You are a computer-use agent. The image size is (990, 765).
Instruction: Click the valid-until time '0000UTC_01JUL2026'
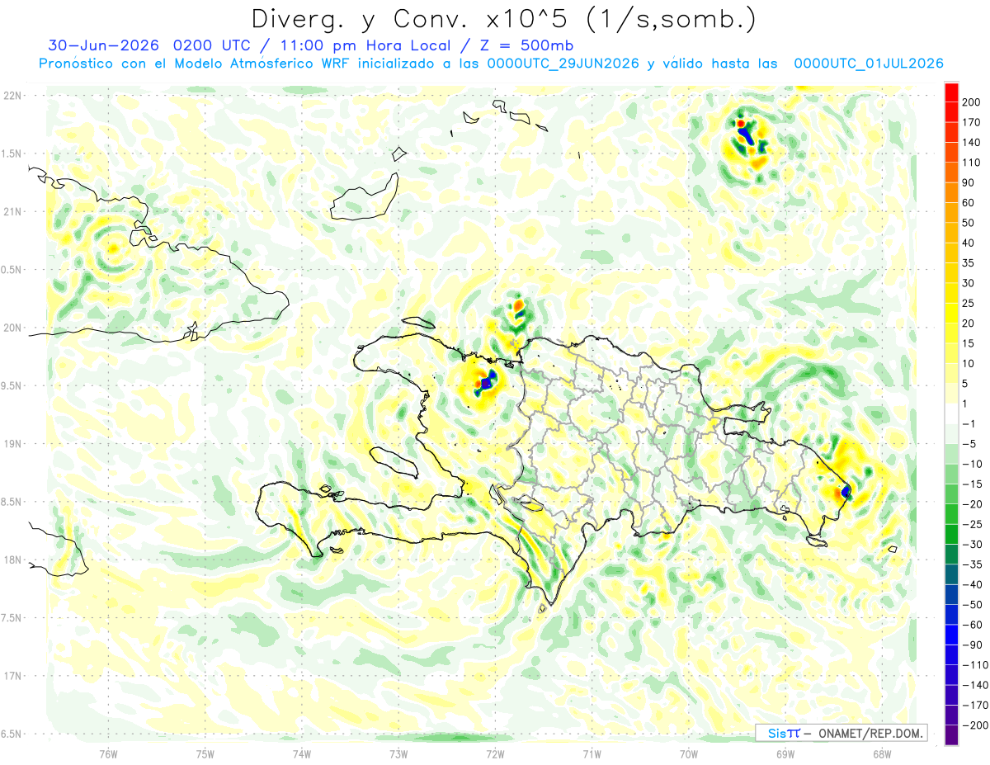pyautogui.click(x=868, y=64)
